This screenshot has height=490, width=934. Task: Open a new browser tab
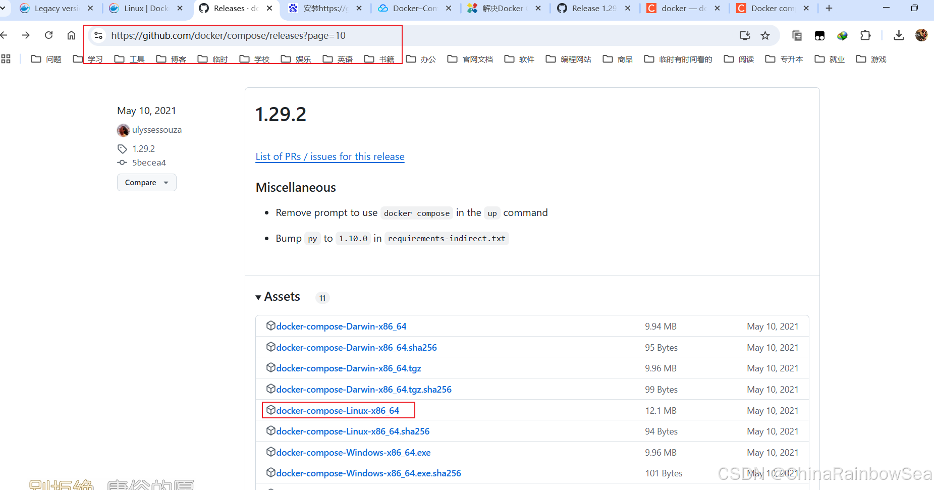tap(829, 9)
